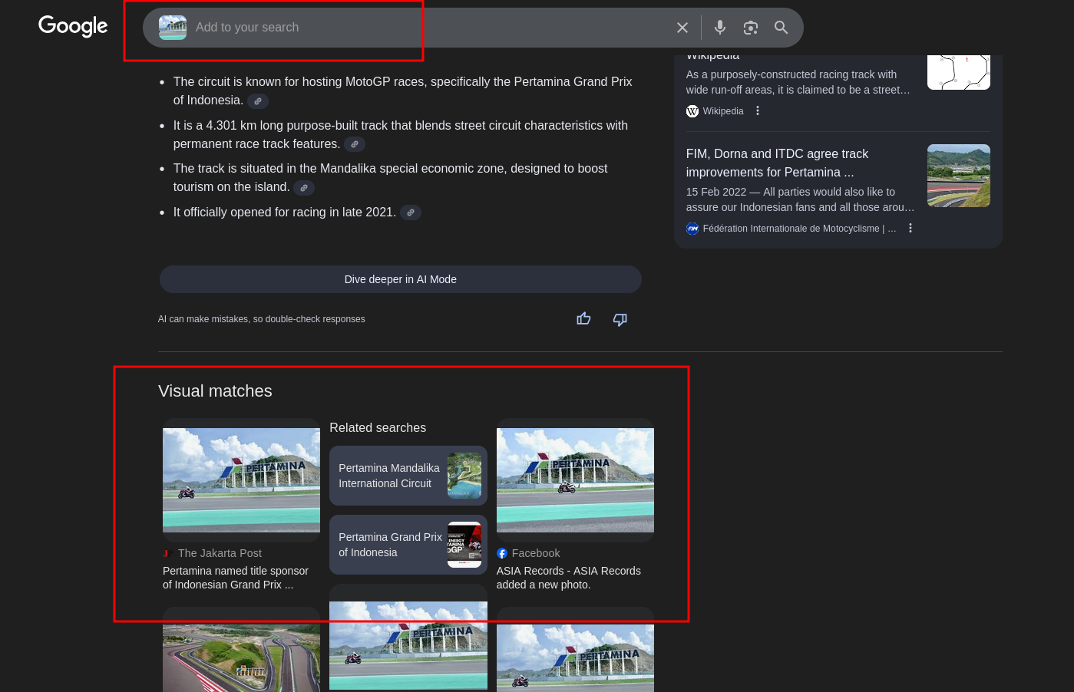Click the link icon after the MotoGP bullet point
The width and height of the screenshot is (1074, 692).
coord(257,101)
